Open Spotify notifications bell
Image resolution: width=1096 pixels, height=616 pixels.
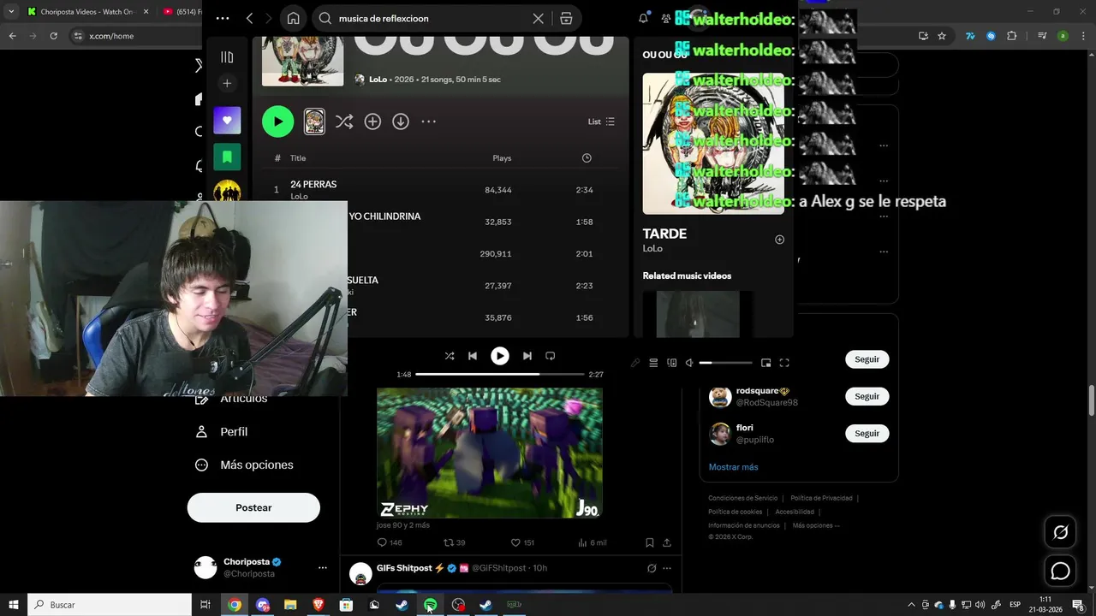tap(643, 18)
